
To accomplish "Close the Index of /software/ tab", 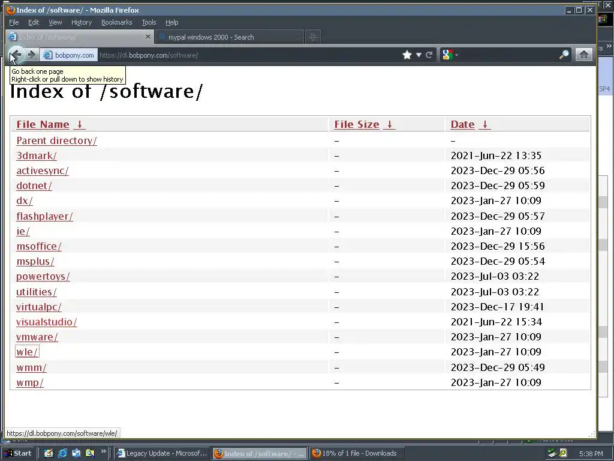I will 148,37.
